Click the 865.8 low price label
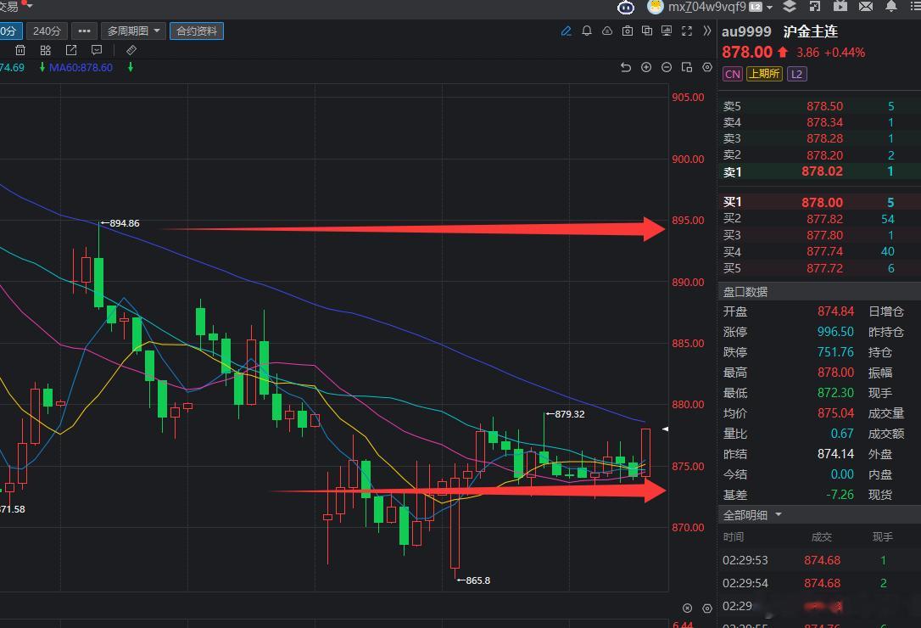Image resolution: width=921 pixels, height=628 pixels. point(477,580)
